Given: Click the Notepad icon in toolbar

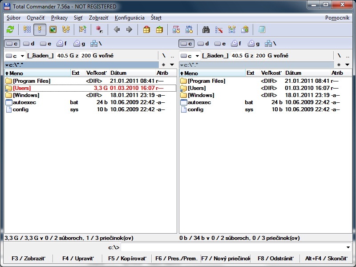Looking at the screenshot, I should (x=262, y=30).
